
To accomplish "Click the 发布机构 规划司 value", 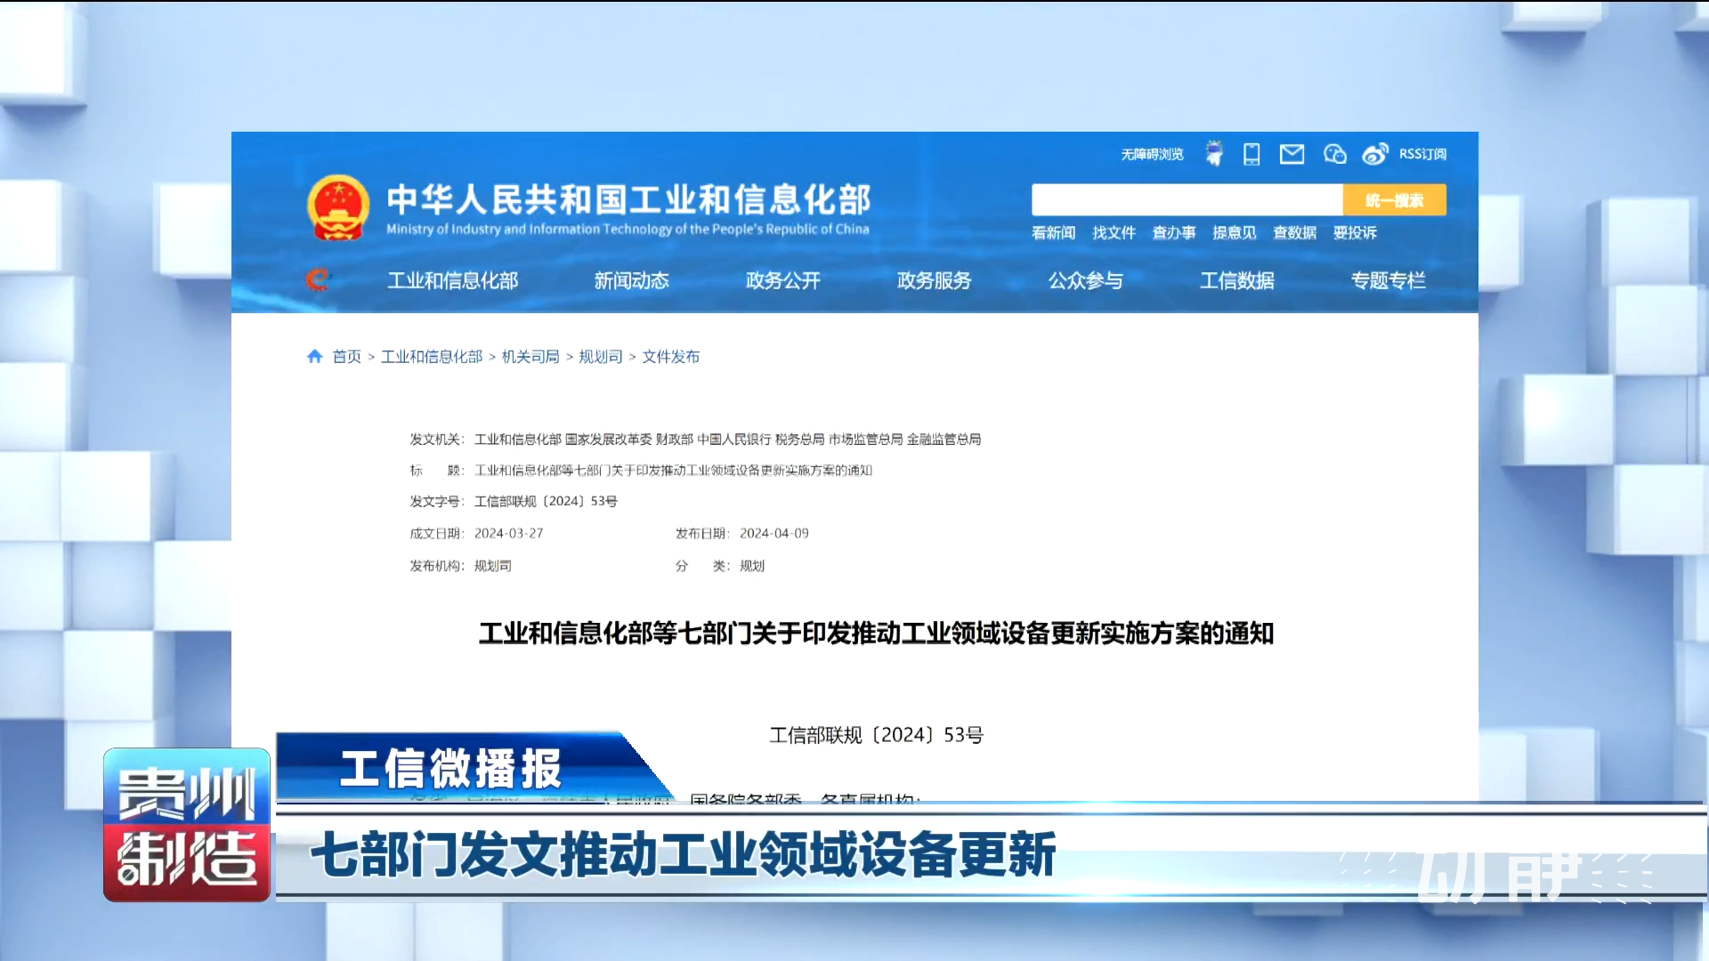I will pos(492,565).
